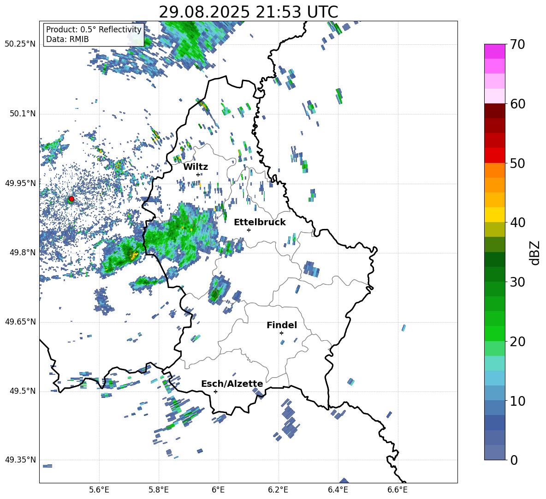The height and width of the screenshot is (499, 546).
Task: Click the 5.8°E longitude label
Action: [159, 490]
